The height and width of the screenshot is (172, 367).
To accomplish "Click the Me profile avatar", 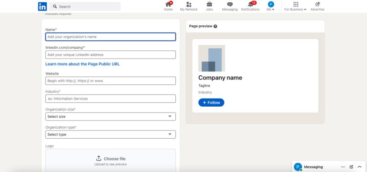I will pos(271,4).
